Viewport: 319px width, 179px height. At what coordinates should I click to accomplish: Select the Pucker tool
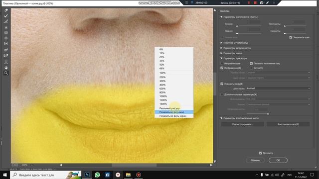6,33
